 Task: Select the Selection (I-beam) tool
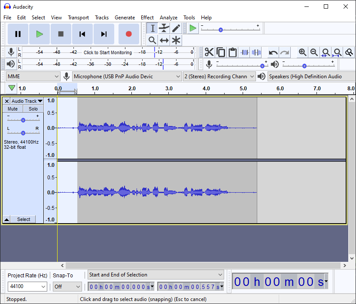152,28
